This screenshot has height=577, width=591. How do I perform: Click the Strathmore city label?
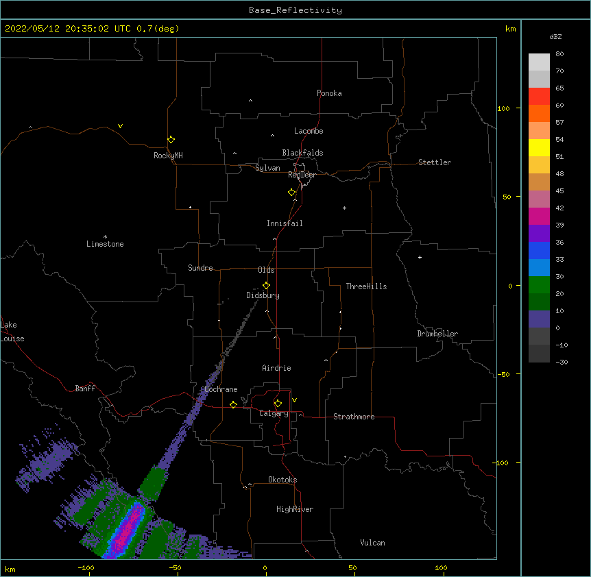click(354, 417)
